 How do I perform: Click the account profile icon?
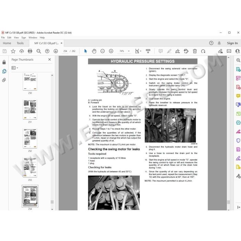238,51
